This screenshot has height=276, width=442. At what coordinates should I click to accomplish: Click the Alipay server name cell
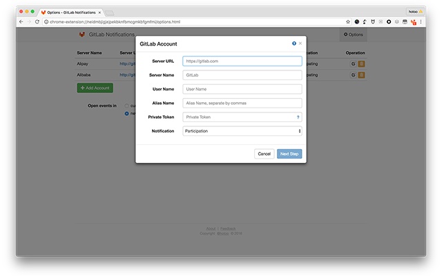click(x=82, y=63)
